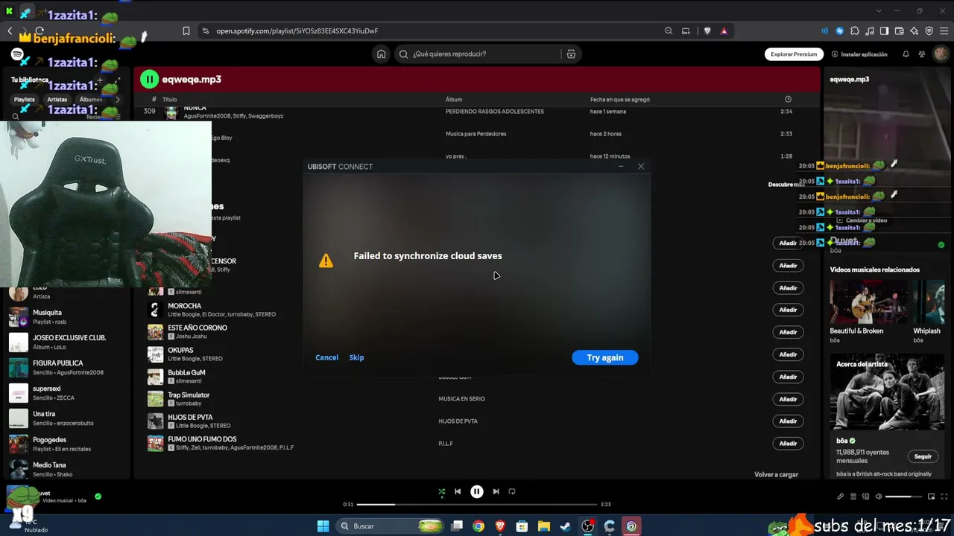
Task: Open the BubbLe GuM recommended track
Action: click(186, 372)
